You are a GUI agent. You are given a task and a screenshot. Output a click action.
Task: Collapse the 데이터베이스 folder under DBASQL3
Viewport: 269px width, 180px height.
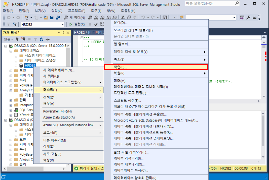click(11, 51)
